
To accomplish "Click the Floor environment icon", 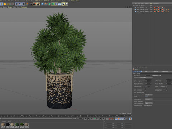I will coord(60,4).
